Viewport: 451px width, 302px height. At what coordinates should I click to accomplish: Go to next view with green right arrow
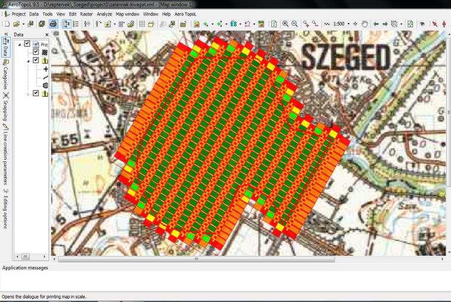385,24
